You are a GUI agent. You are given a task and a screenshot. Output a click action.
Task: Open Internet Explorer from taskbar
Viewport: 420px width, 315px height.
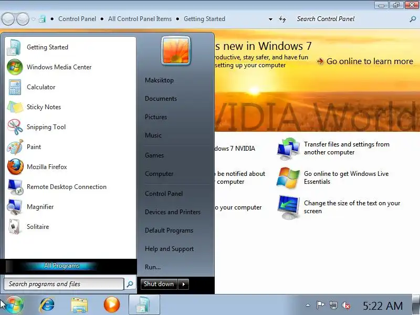[47, 305]
